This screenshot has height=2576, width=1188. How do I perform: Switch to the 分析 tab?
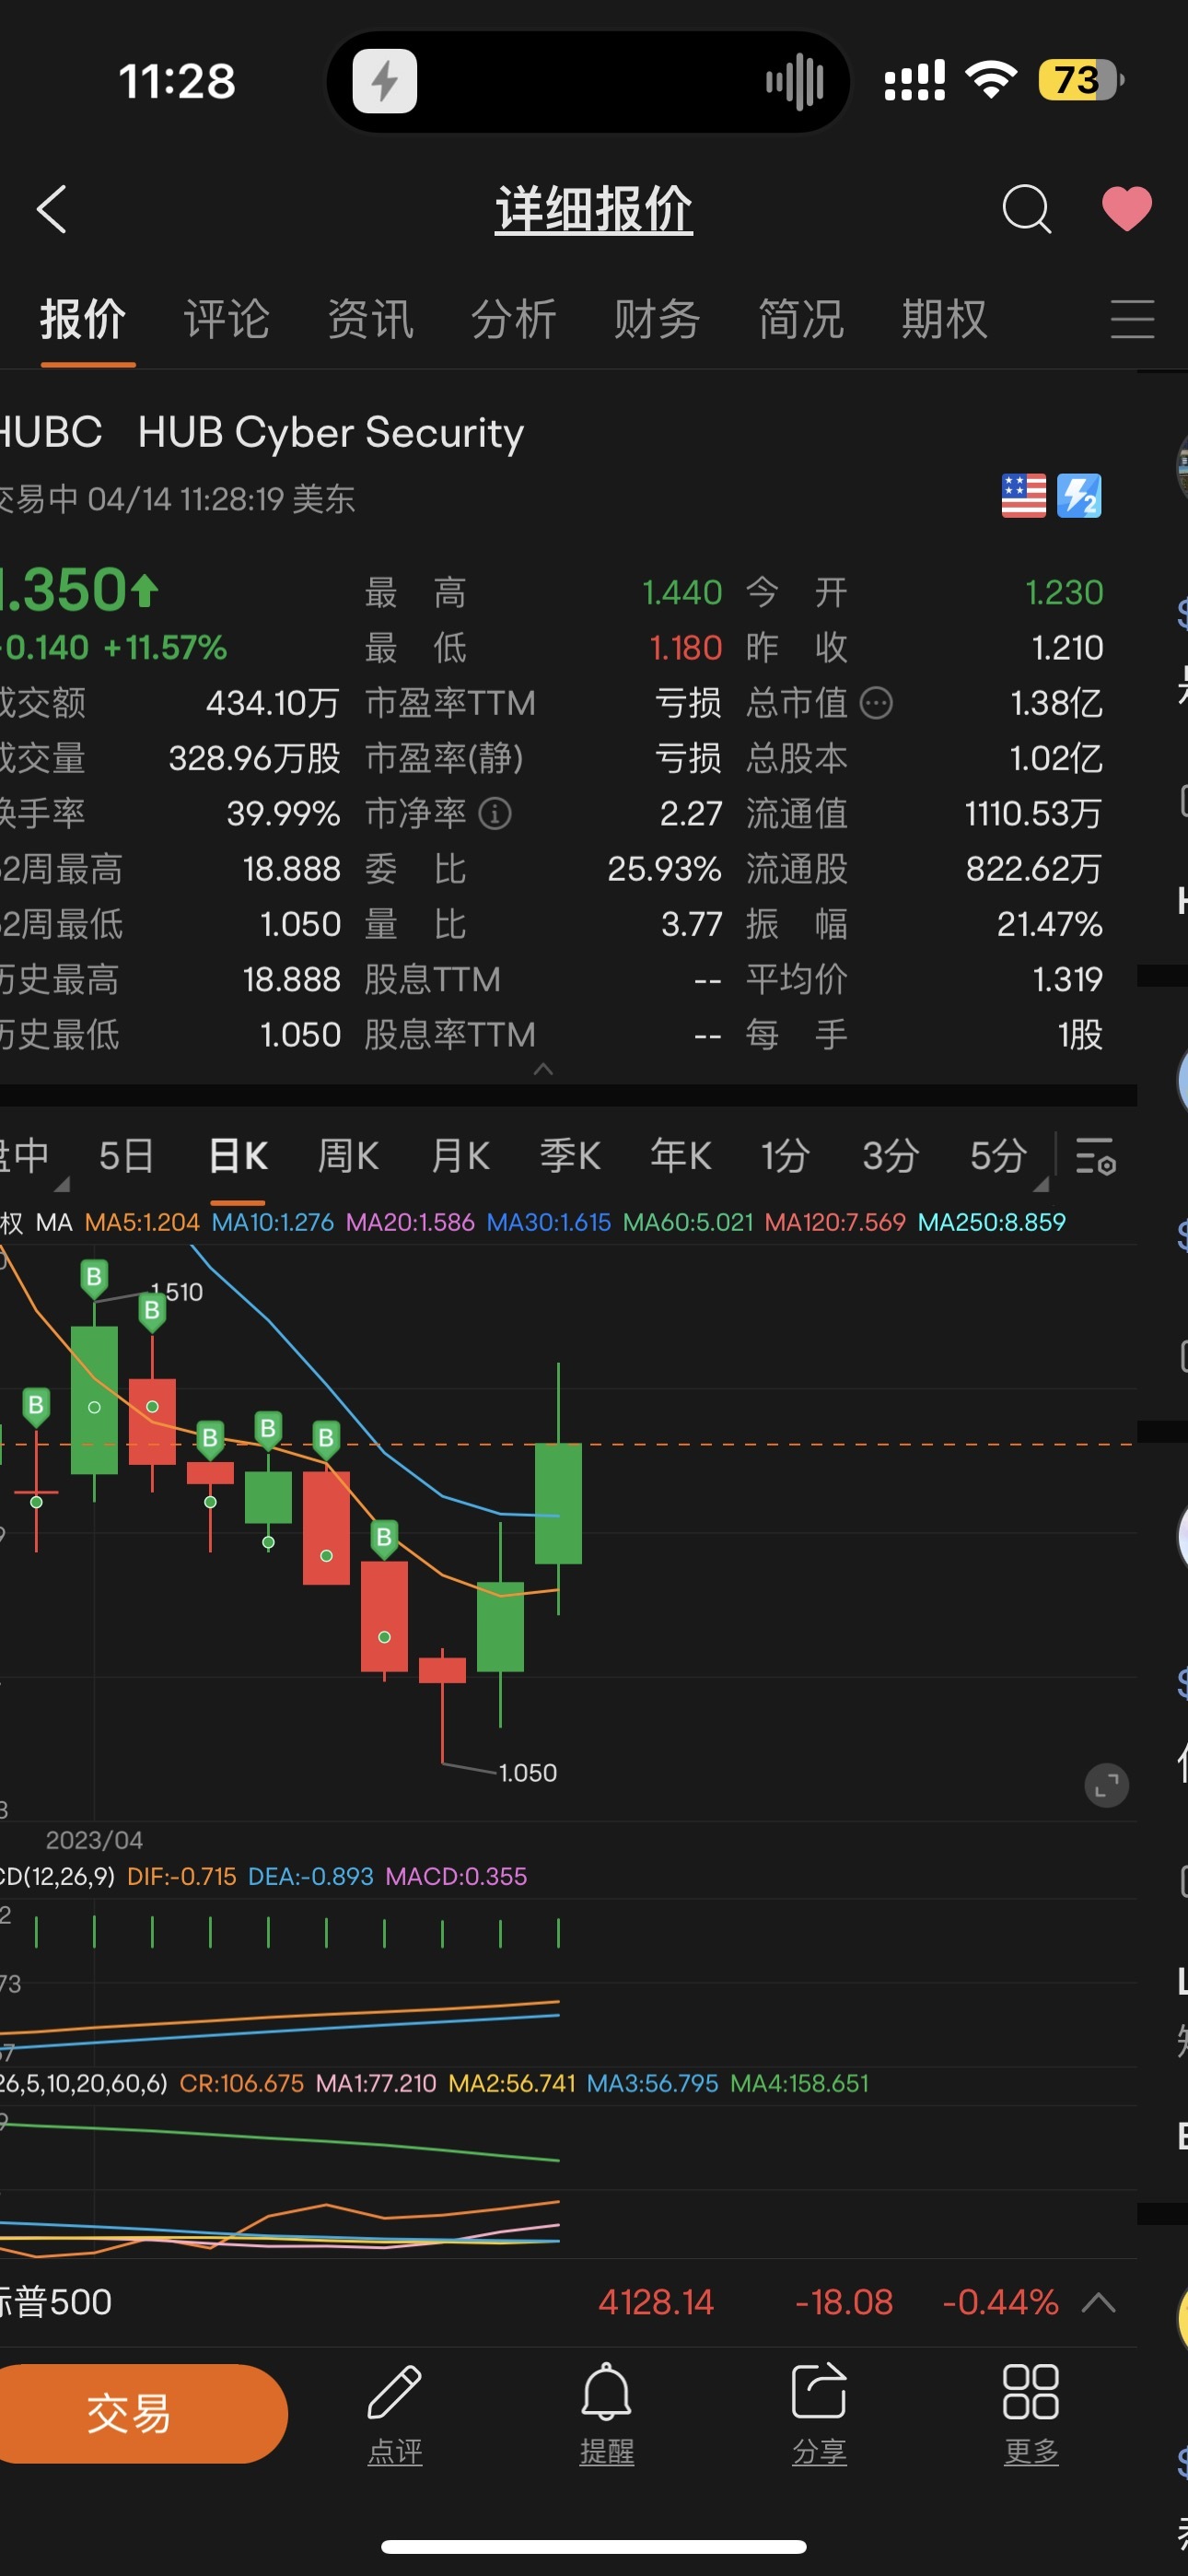point(513,320)
